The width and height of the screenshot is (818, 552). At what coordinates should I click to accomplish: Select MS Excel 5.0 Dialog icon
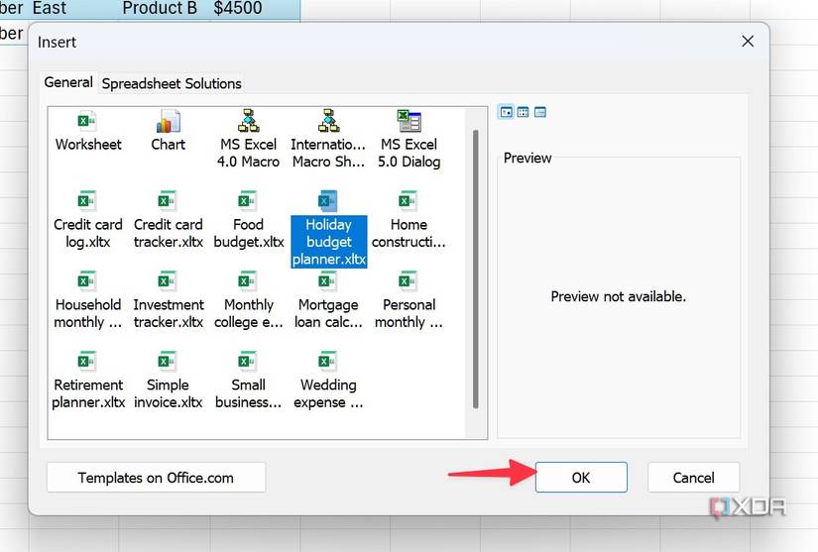coord(409,120)
